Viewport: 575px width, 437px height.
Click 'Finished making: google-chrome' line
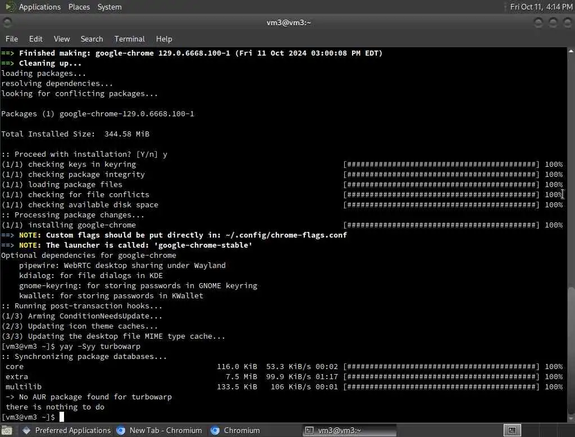tap(192, 53)
